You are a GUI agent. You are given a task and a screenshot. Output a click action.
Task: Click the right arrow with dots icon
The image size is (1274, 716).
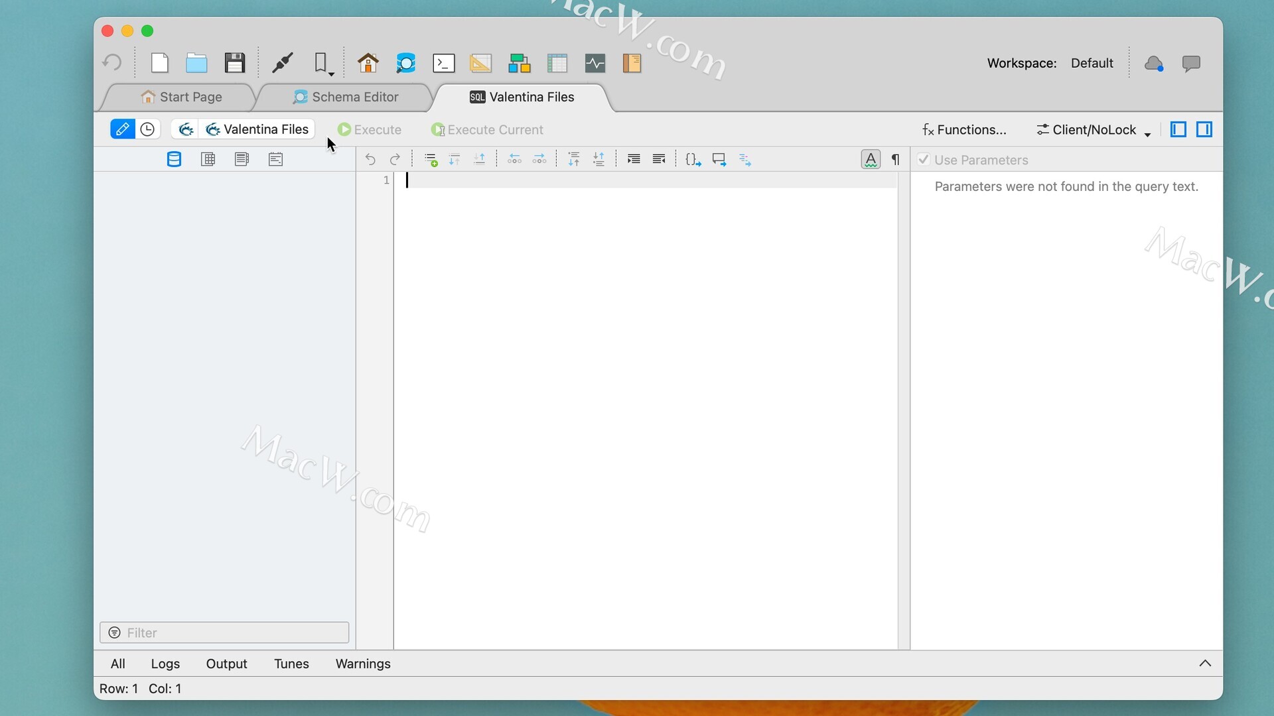539,159
